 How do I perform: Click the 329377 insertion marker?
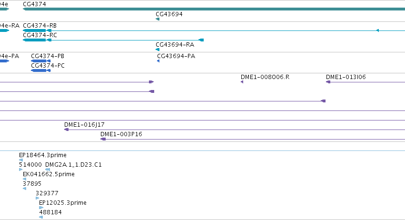tap(38, 198)
